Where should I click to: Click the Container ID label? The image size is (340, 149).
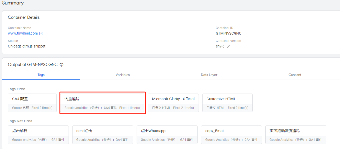point(224,28)
